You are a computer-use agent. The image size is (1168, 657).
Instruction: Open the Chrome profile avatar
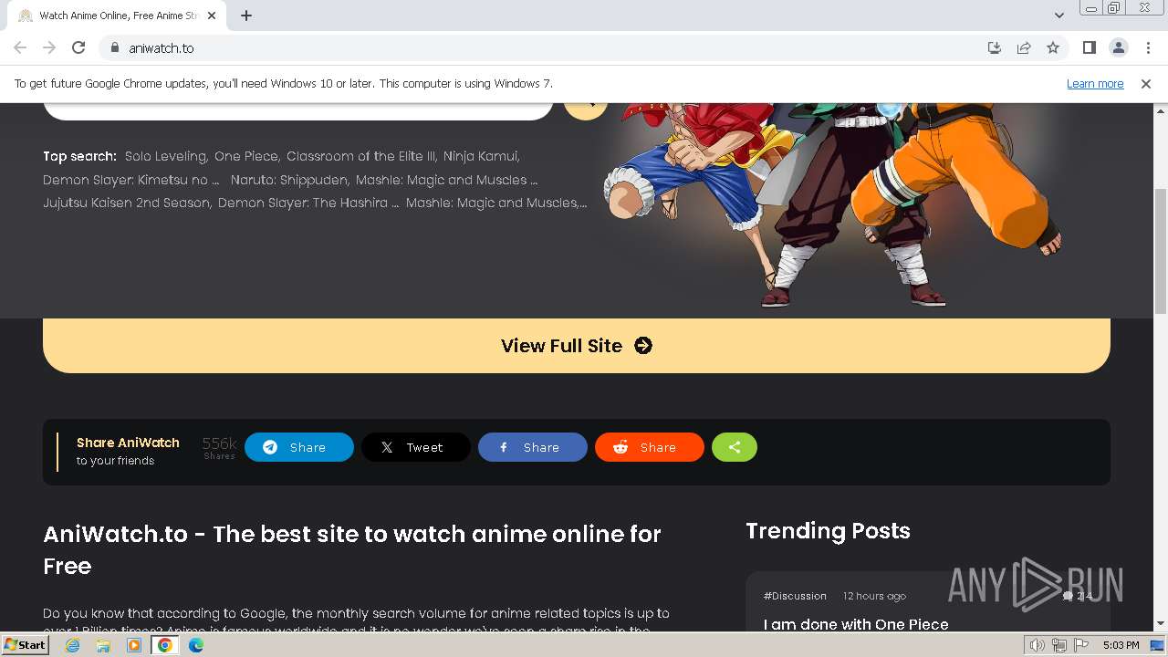[1118, 47]
